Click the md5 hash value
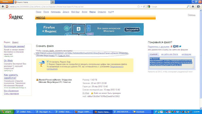Screen dimensions: 202x114 tap(104, 96)
